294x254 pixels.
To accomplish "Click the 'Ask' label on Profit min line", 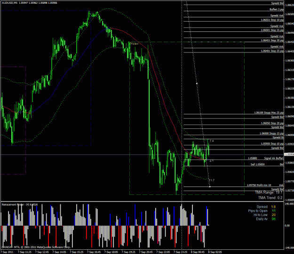I will [x=281, y=185].
